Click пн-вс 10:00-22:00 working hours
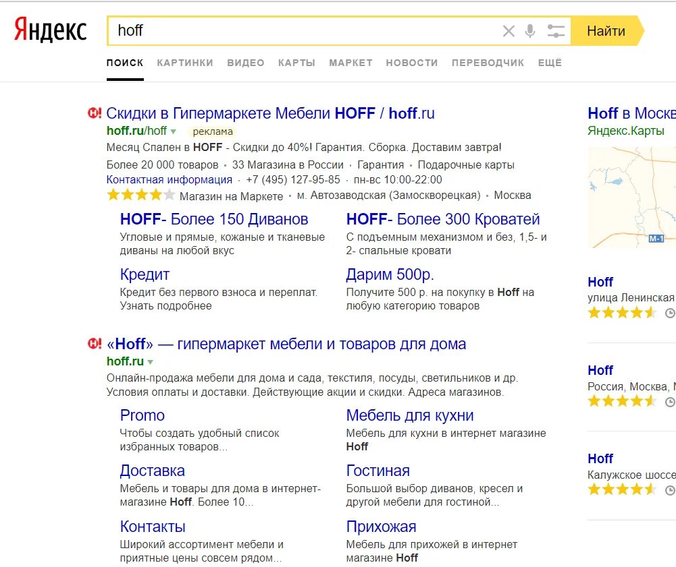Viewport: 676px width, 567px height. pos(398,179)
